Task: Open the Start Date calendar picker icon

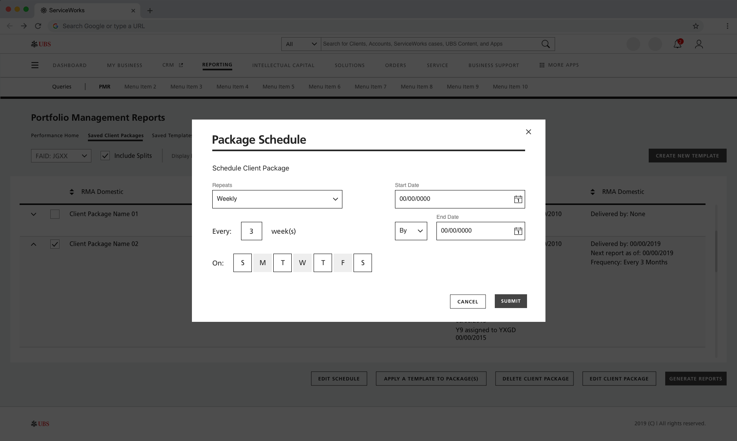Action: click(x=518, y=199)
